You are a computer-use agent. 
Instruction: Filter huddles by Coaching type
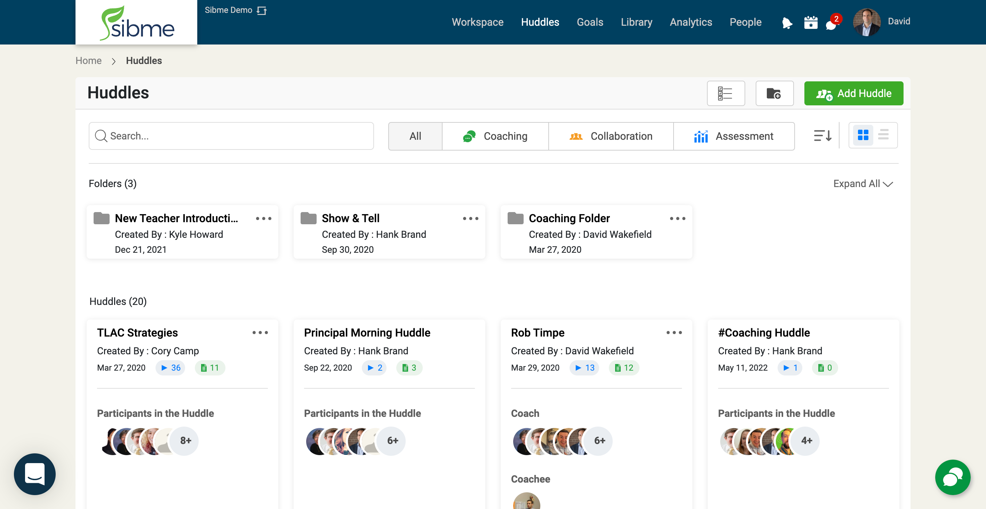(495, 136)
